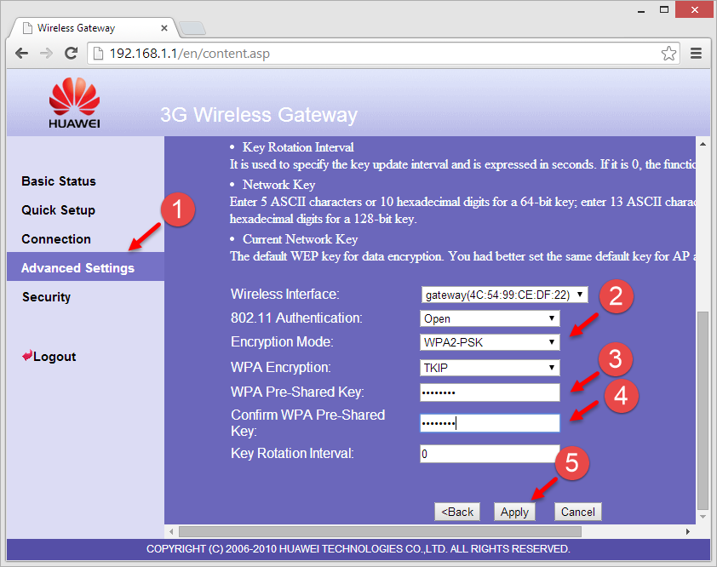Apply the wireless settings
This screenshot has height=567, width=717.
514,512
